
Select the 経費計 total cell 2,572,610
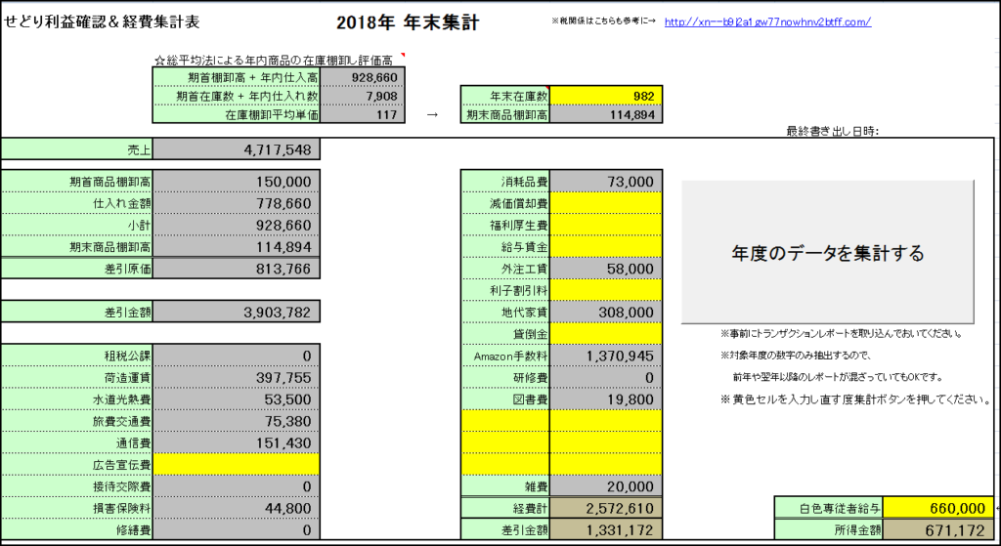click(x=606, y=508)
